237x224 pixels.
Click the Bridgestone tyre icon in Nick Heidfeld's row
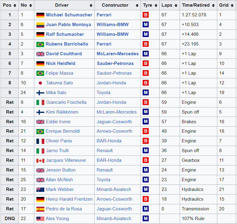pyautogui.click(x=146, y=63)
